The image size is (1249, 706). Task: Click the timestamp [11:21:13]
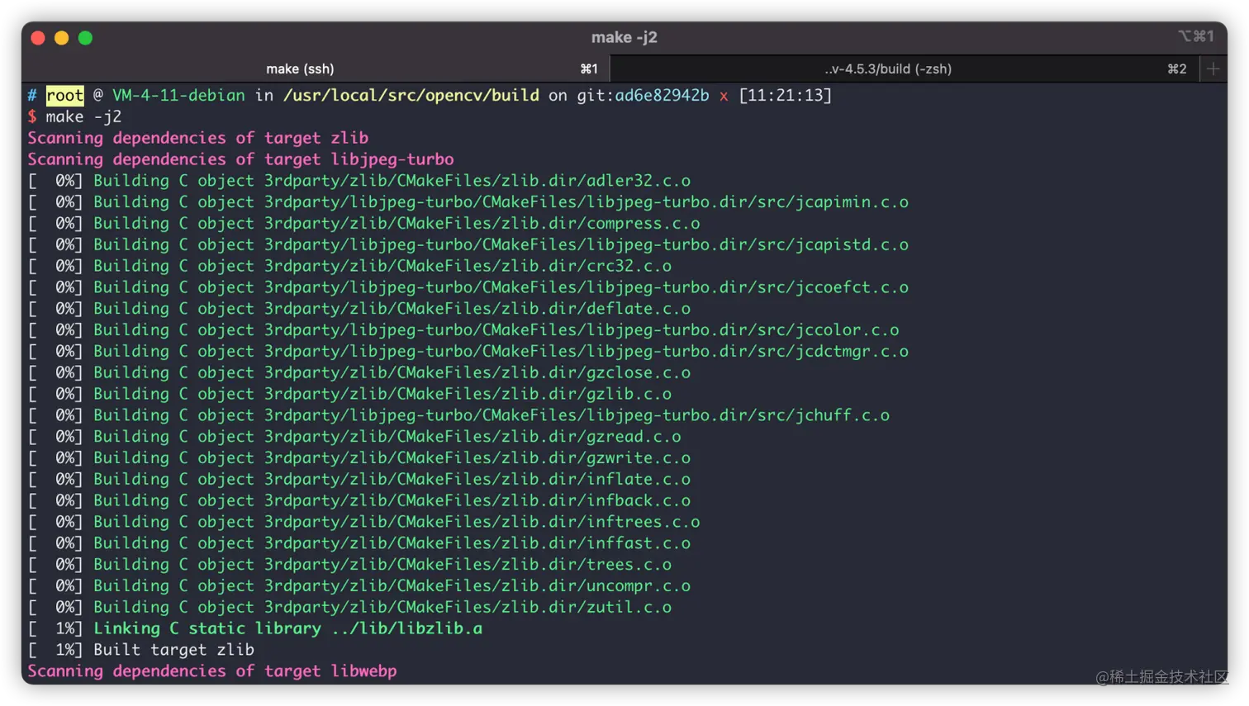click(785, 96)
